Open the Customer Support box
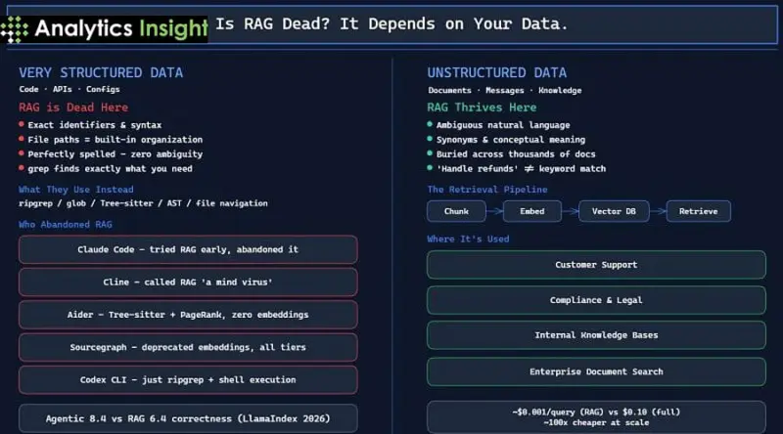Viewport: 783px width, 434px height. pos(596,265)
